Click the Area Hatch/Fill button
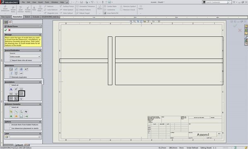Viewport: 248px width, 149px height. (111, 13)
